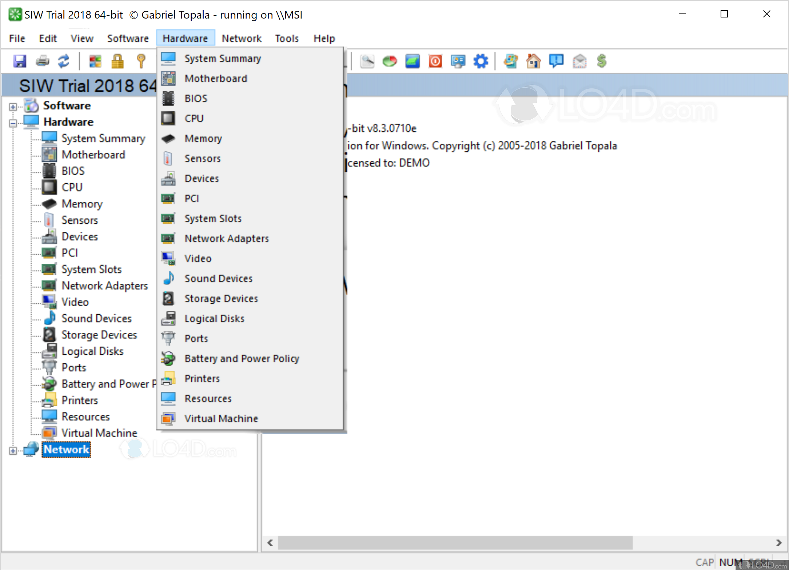Expand the Software tree node
The width and height of the screenshot is (789, 570).
pyautogui.click(x=12, y=107)
